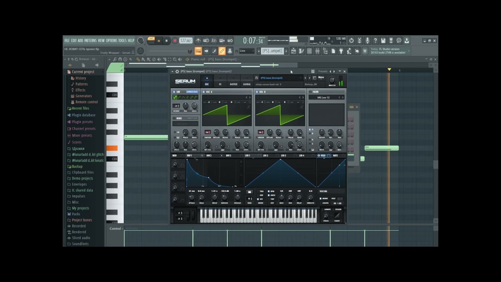Screen dimensions: 501x282
Task: Open the Serum wrapper options gear icon
Action: [x=177, y=71]
